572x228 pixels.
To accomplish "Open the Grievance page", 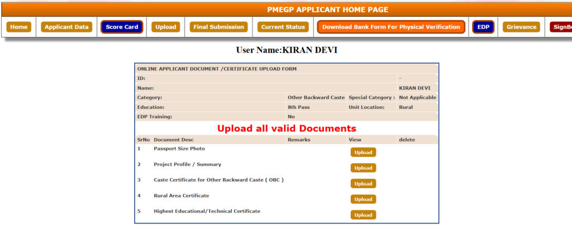I will [x=521, y=27].
